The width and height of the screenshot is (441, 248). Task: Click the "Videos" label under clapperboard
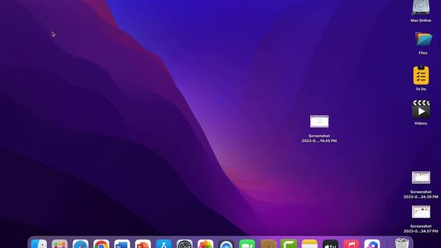[x=421, y=123]
